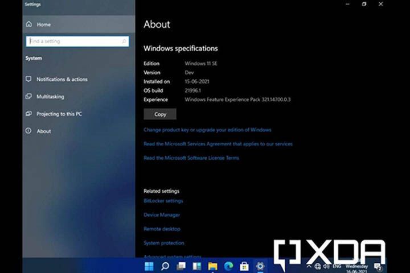Launch Microsoft Store from taskbar
This screenshot has width=410, height=273.
pyautogui.click(x=244, y=266)
